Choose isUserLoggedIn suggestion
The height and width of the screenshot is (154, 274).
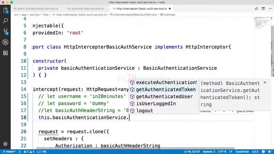tap(164, 104)
